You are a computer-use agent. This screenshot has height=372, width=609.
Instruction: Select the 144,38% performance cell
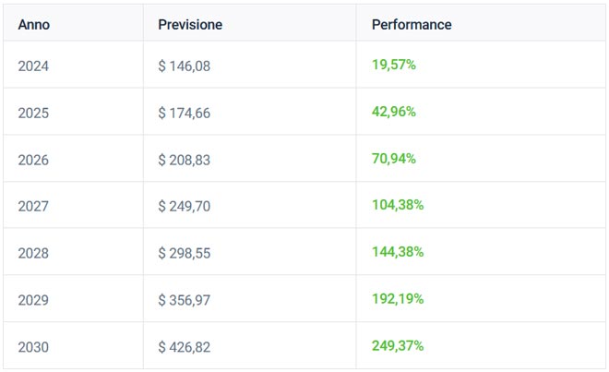point(398,253)
